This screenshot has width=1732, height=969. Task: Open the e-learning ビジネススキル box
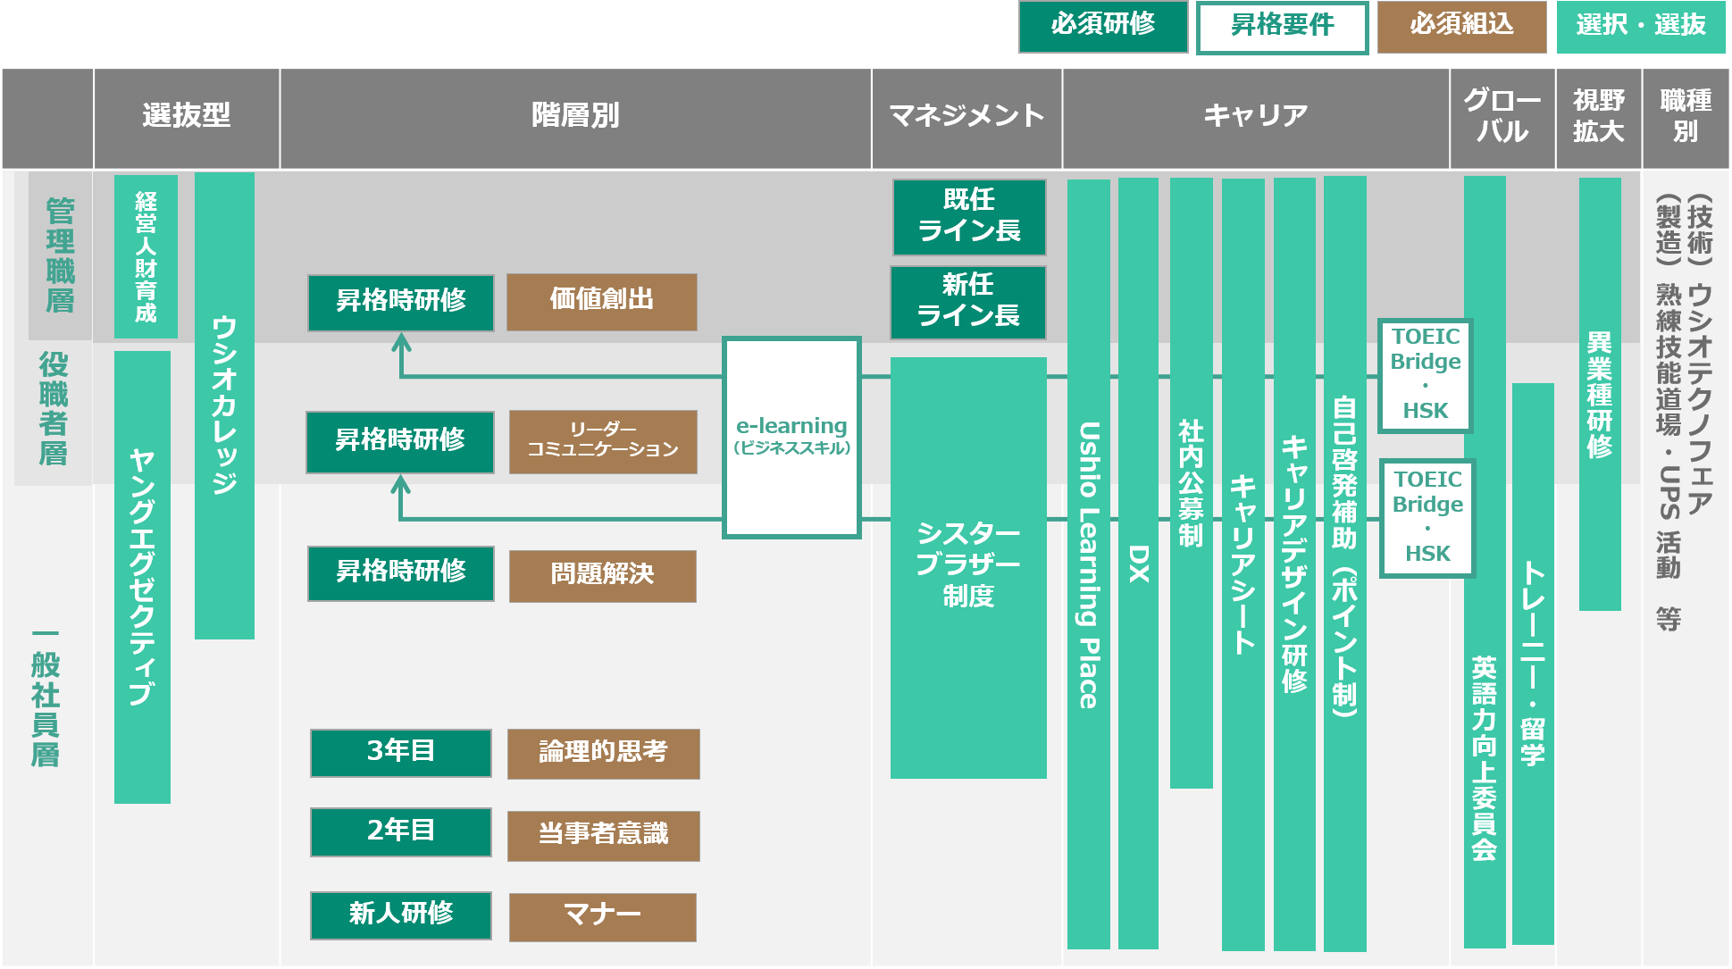791,437
